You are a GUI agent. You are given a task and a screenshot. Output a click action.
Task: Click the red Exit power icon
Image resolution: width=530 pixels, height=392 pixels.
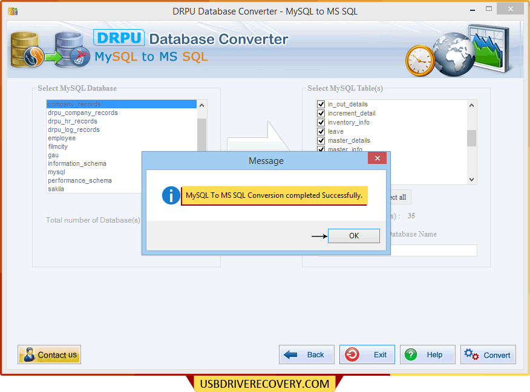[x=352, y=354]
